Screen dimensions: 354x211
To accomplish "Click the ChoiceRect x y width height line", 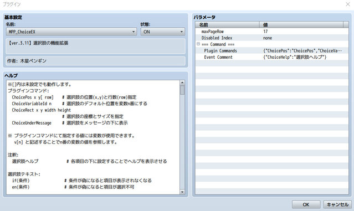I will (x=42, y=110).
